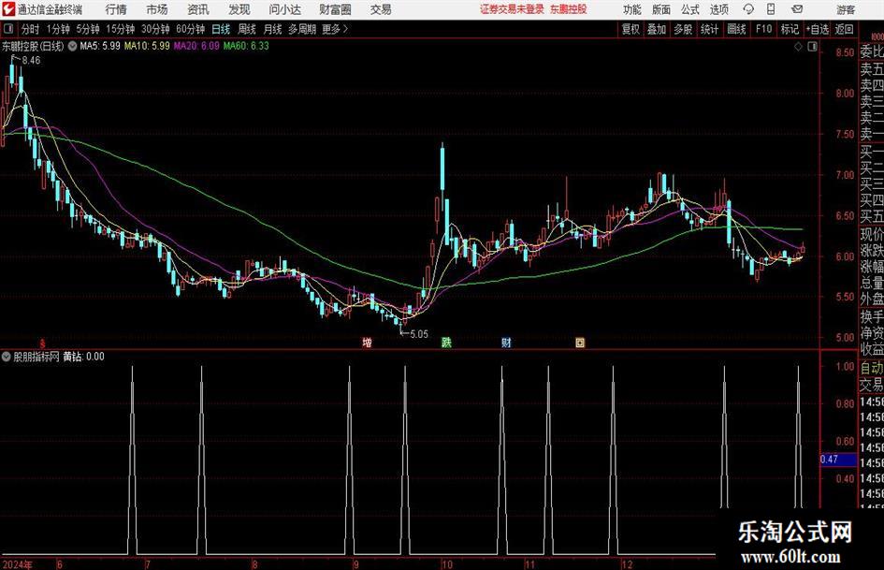This screenshot has width=884, height=570.
Task: Open the 资讯 menu
Action: (x=198, y=9)
